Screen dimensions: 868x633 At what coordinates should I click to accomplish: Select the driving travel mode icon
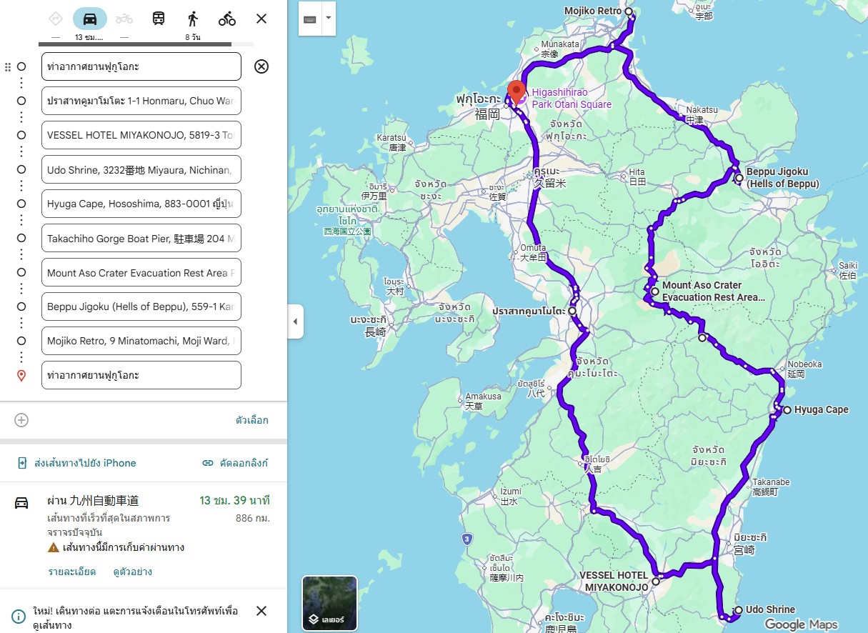[x=90, y=19]
